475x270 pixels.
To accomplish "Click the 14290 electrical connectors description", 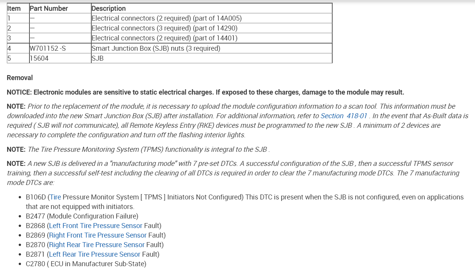I will click(x=164, y=28).
